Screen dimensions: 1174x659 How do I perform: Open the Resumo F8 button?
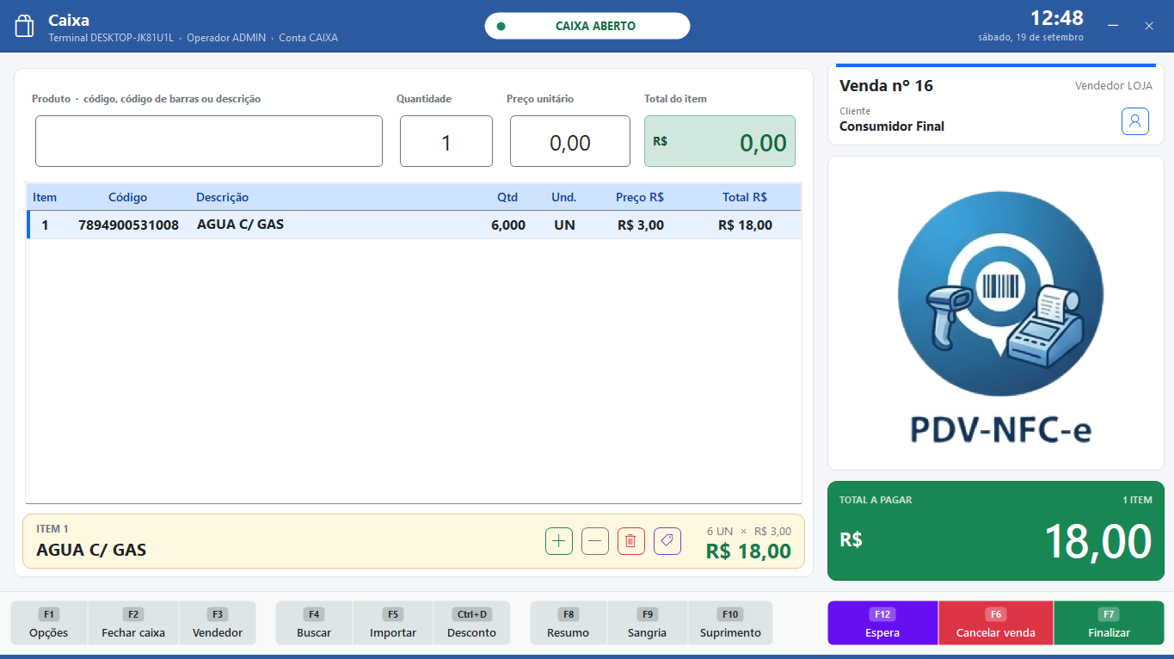tap(569, 623)
